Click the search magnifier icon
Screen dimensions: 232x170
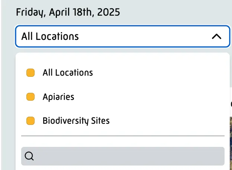point(29,156)
